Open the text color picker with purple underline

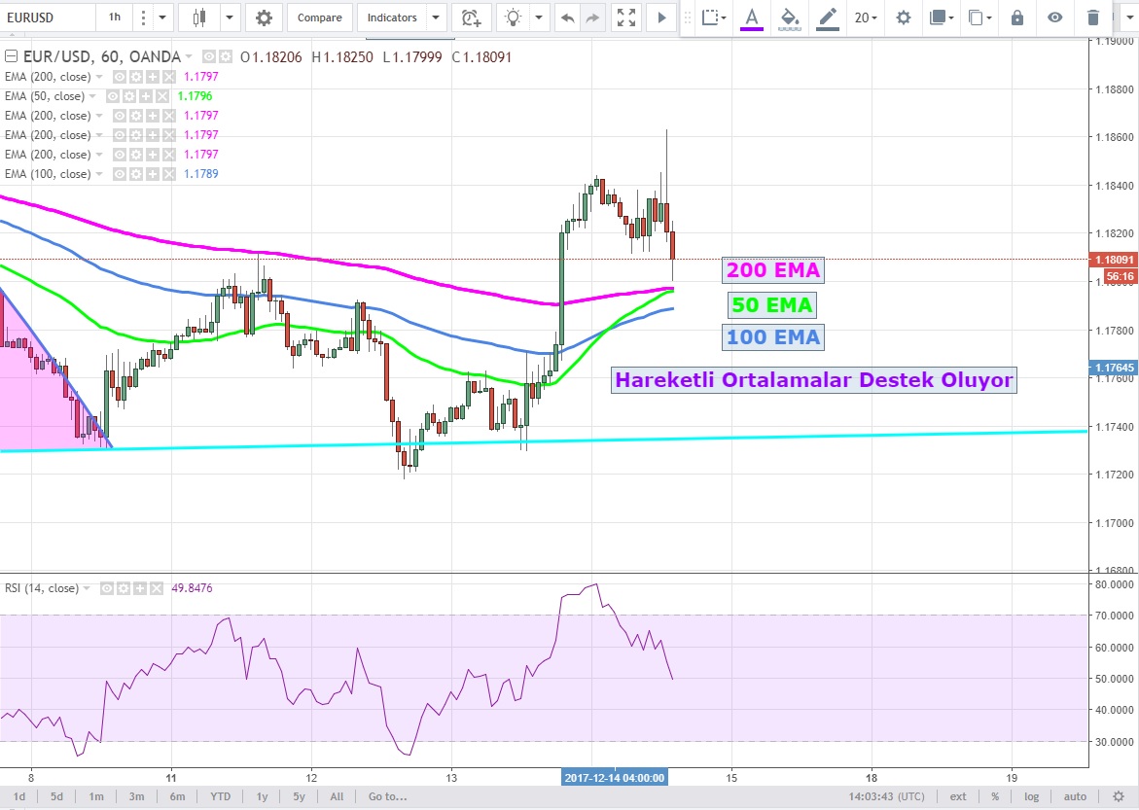click(x=751, y=18)
